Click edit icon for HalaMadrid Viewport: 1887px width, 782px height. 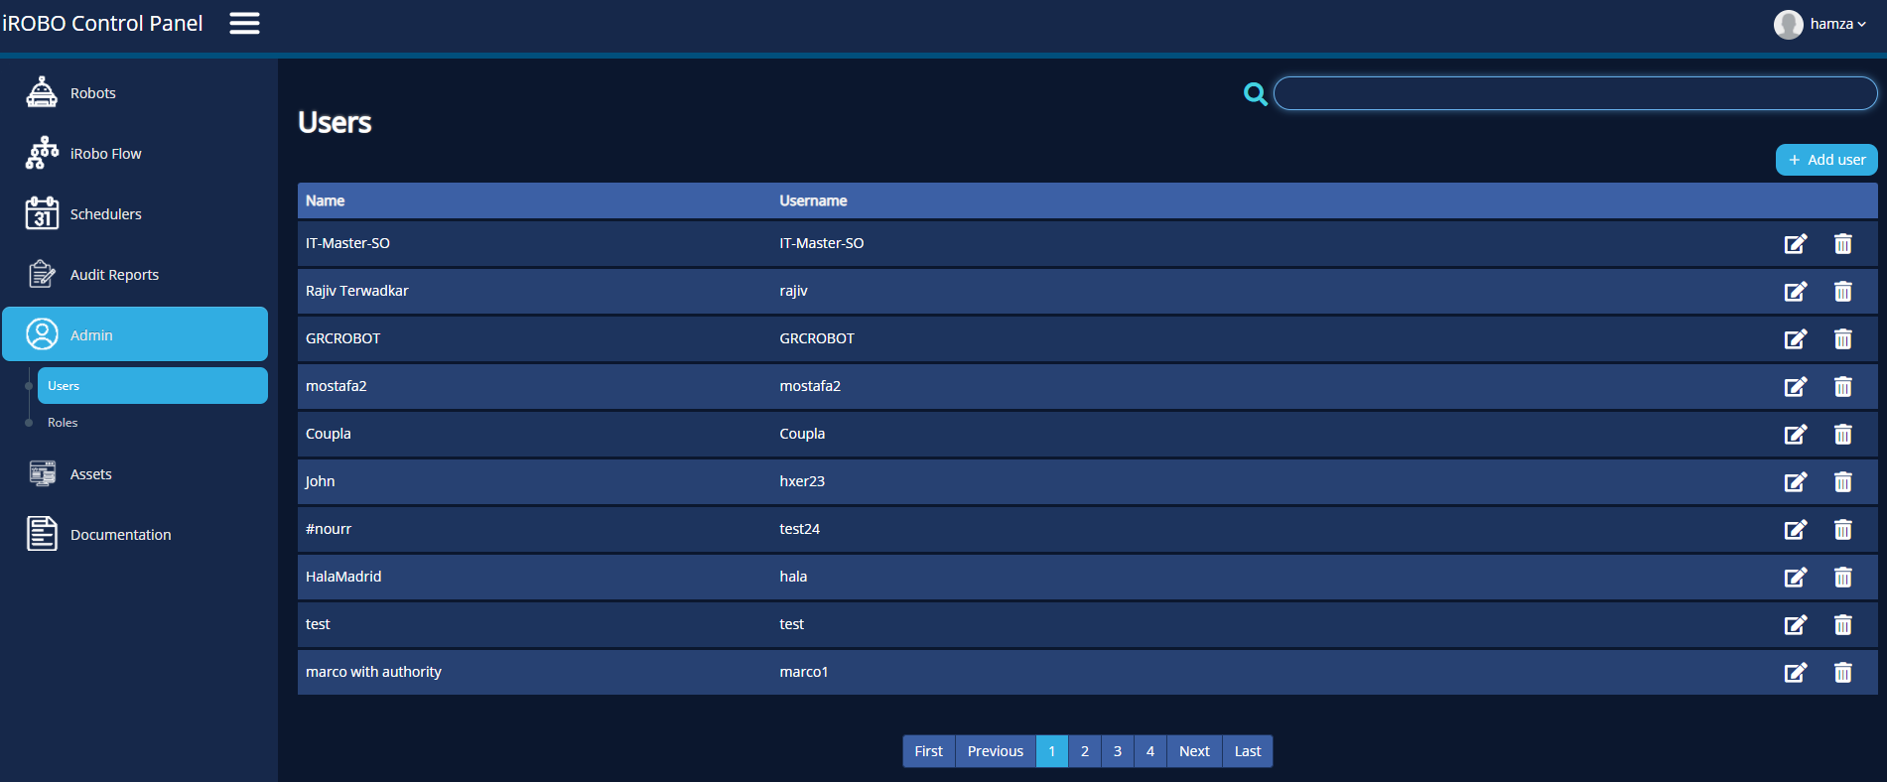[x=1795, y=578]
